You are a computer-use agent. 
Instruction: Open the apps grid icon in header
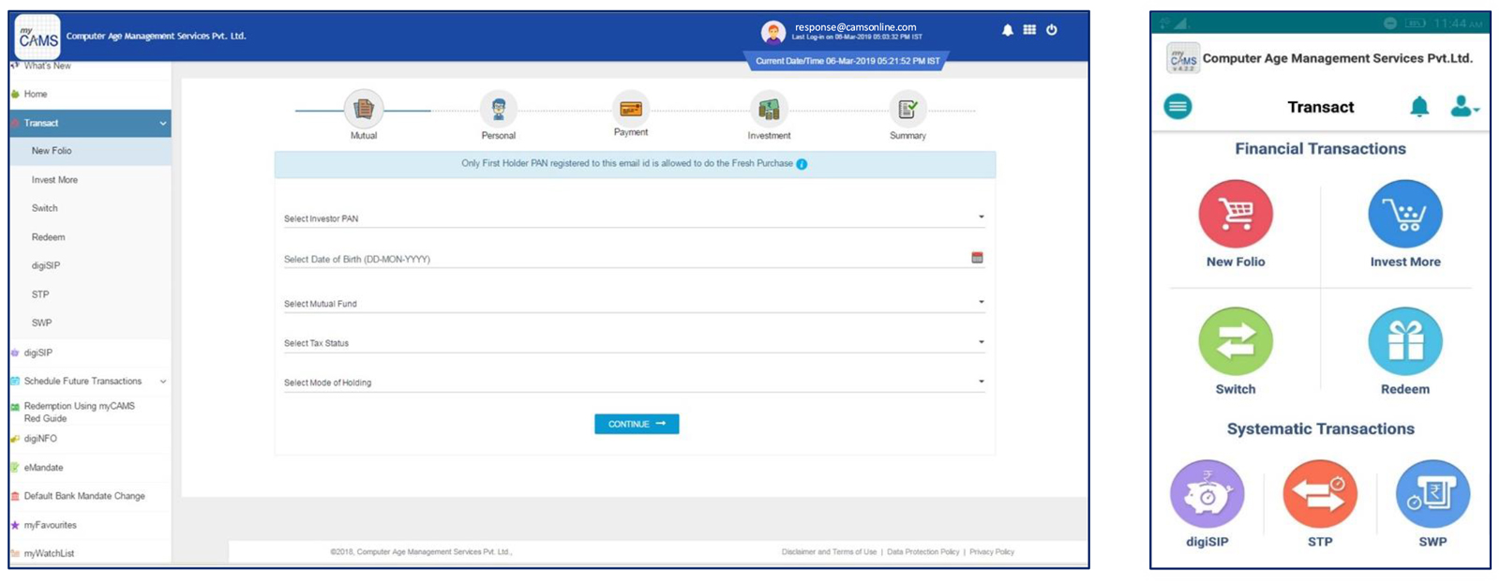coord(1029,30)
